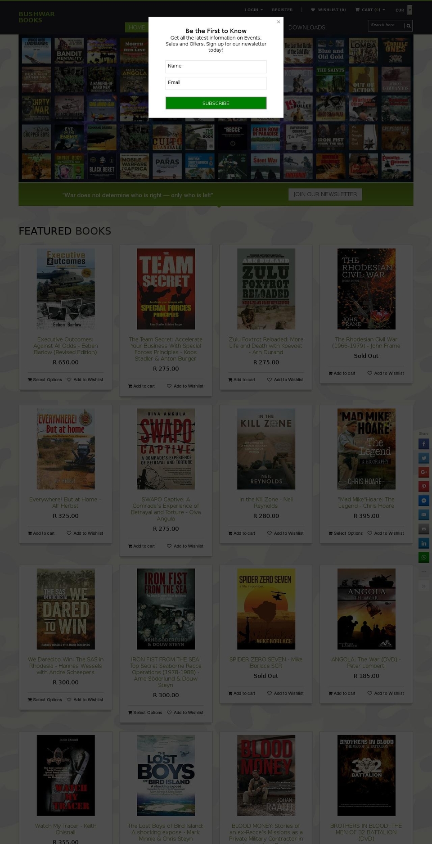Add Zulu Foxtrot Reloaded to cart
Viewport: 432px width, 844px height.
click(x=242, y=380)
